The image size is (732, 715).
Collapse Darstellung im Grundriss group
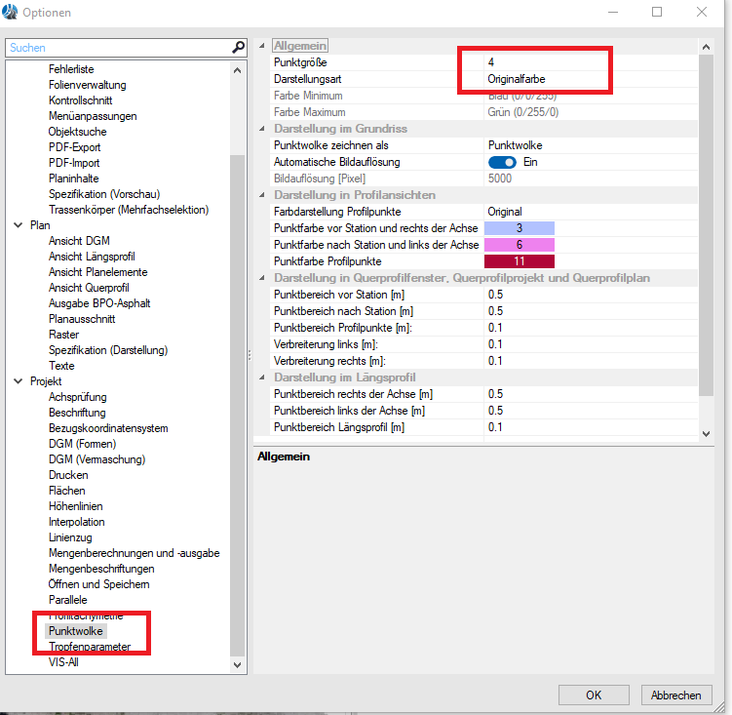click(x=262, y=129)
